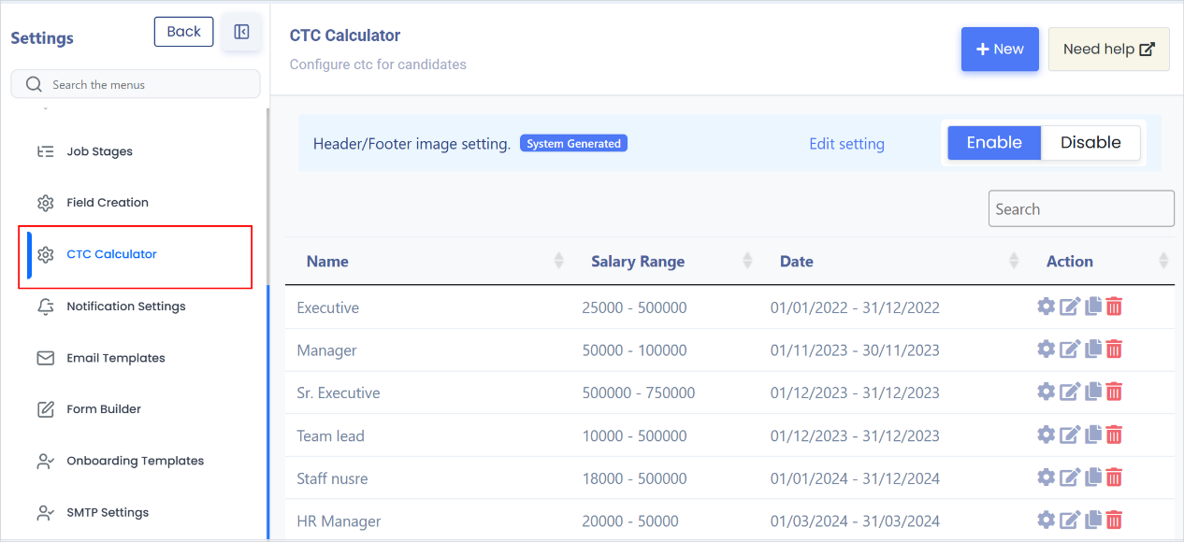This screenshot has width=1184, height=542.
Task: Disable header/footer image setting
Action: coord(1090,143)
